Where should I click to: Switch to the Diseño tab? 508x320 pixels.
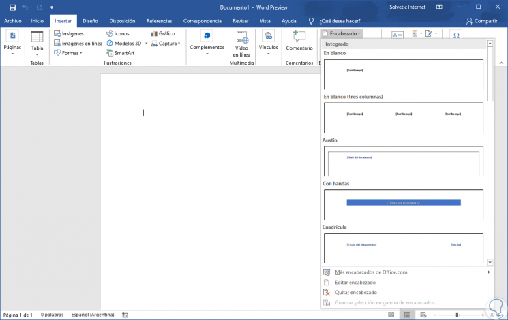tap(90, 21)
